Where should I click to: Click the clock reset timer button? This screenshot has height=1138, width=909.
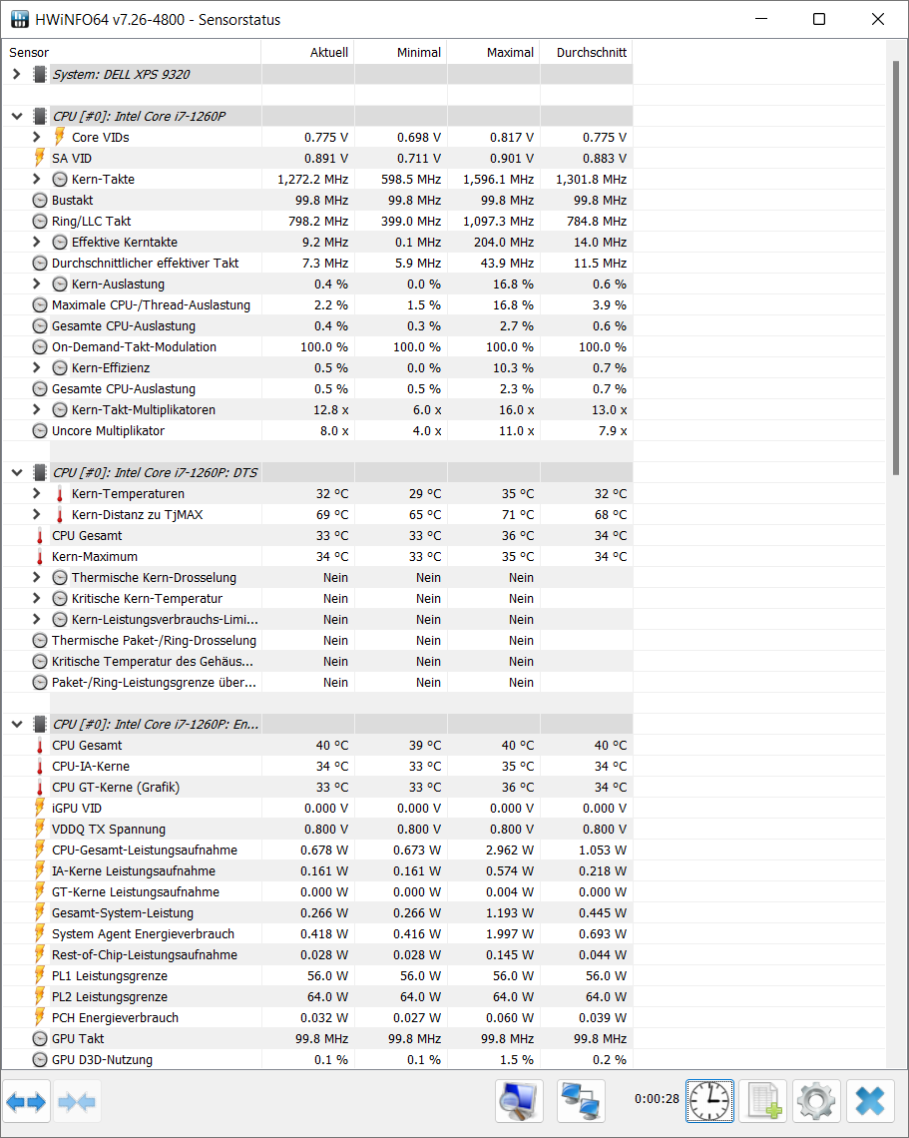pos(709,1101)
